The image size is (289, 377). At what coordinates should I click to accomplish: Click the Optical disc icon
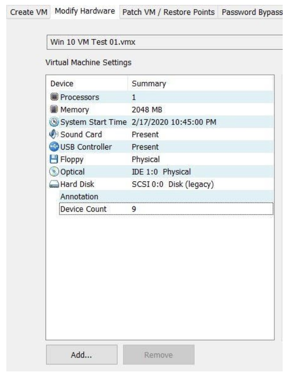pos(54,172)
